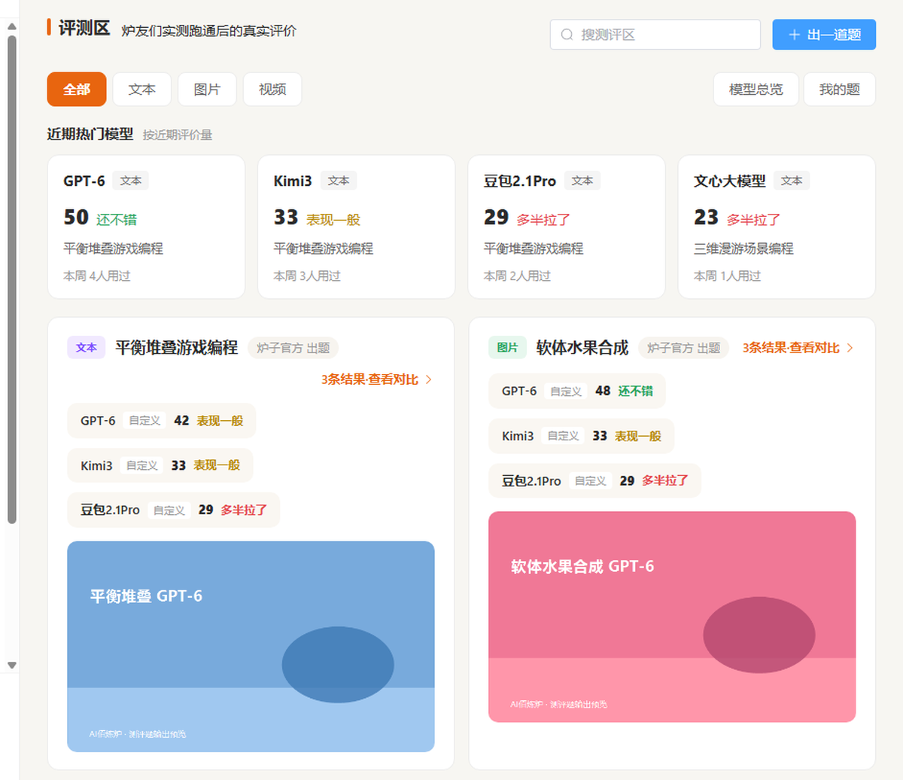Select Kimi3 result in 平衡堆叠游戏编程 card
This screenshot has height=780, width=903.
pyautogui.click(x=160, y=465)
